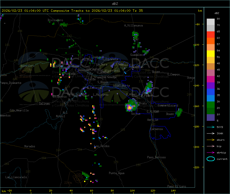The width and height of the screenshot is (230, 194).
Task: Click the L_Malvinas place label
Action: pyautogui.click(x=101, y=95)
